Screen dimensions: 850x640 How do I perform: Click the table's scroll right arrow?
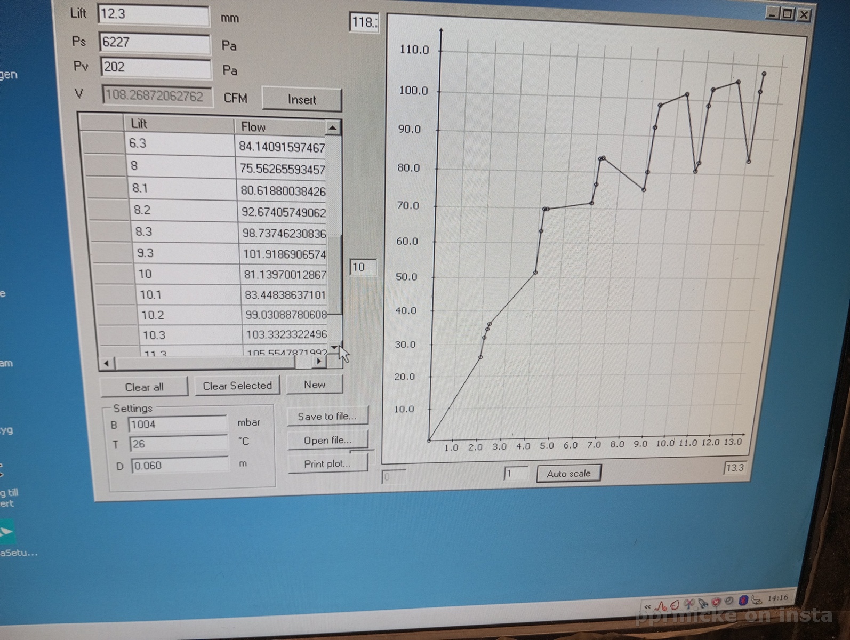[x=318, y=361]
